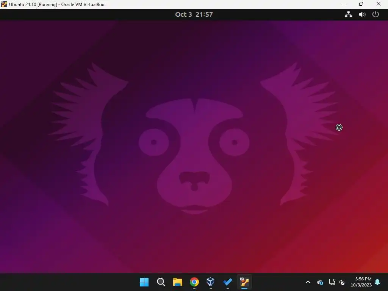Open the display/network tray icon
The height and width of the screenshot is (291, 388).
tap(332, 282)
